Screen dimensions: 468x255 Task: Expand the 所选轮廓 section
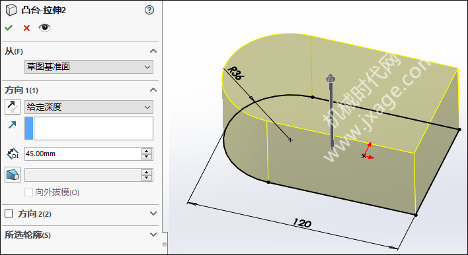153,235
